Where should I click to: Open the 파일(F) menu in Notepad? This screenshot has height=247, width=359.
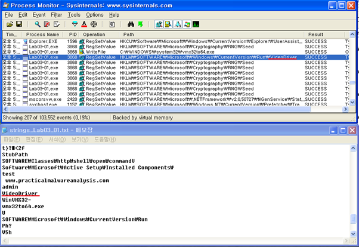click(x=12, y=140)
